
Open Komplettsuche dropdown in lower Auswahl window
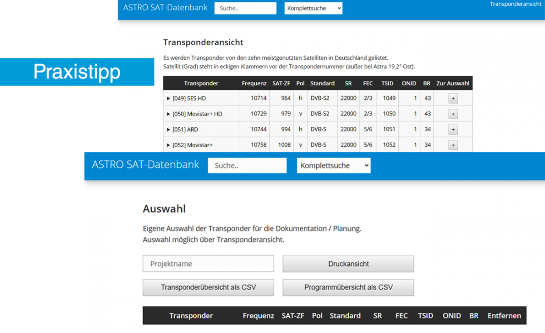pyautogui.click(x=334, y=165)
